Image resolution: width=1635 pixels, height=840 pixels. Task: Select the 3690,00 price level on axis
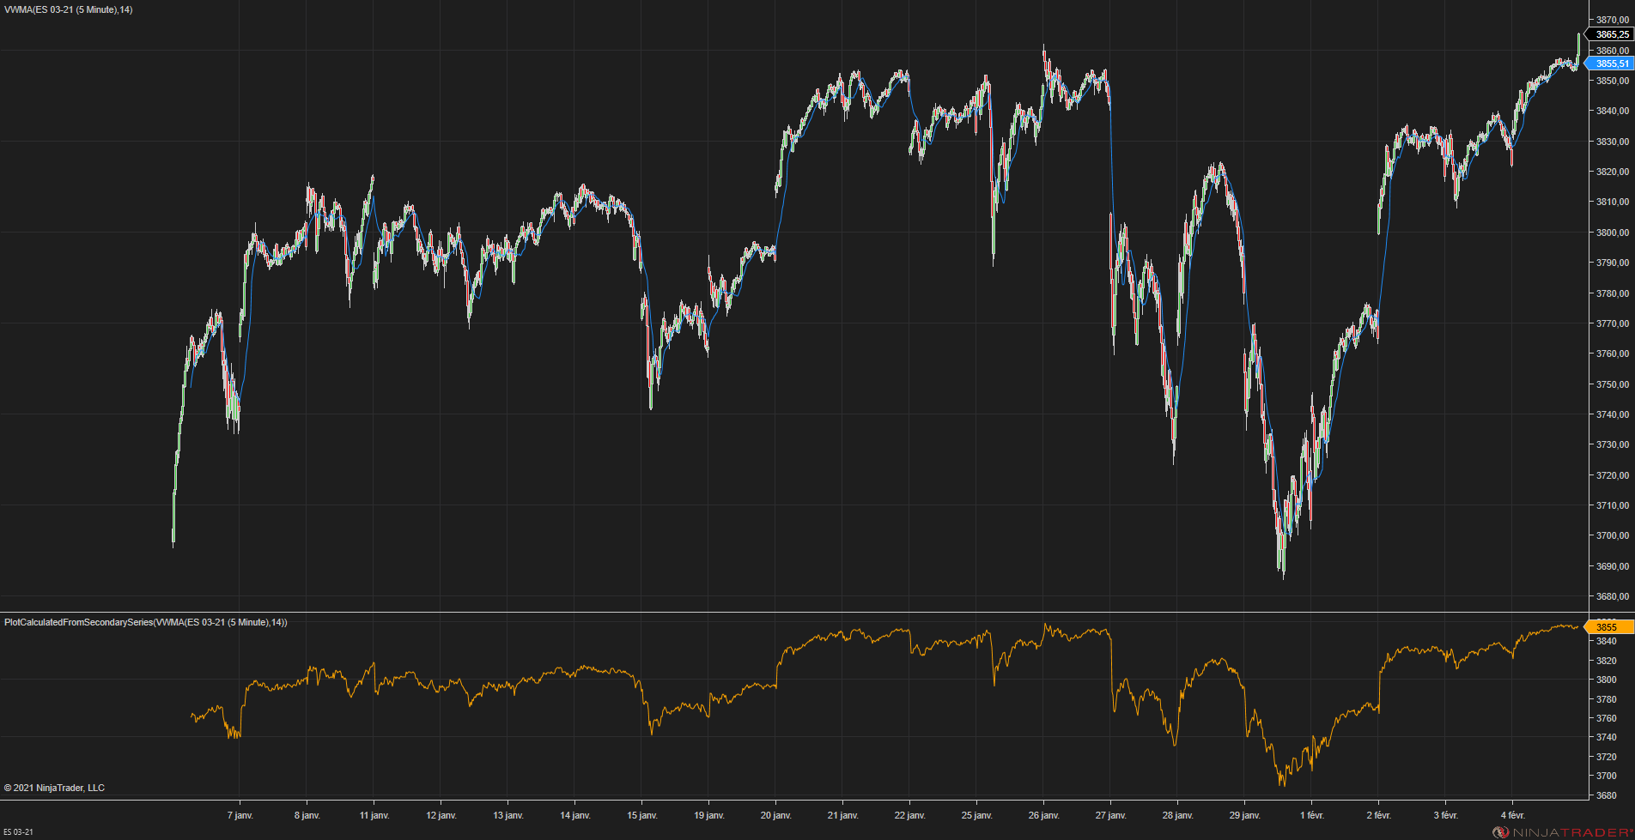tap(1613, 566)
